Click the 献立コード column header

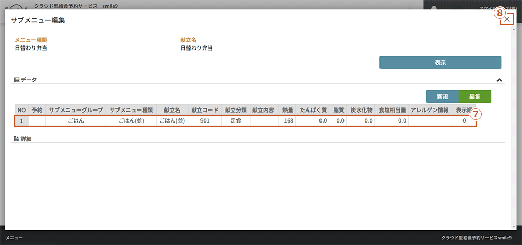204,110
